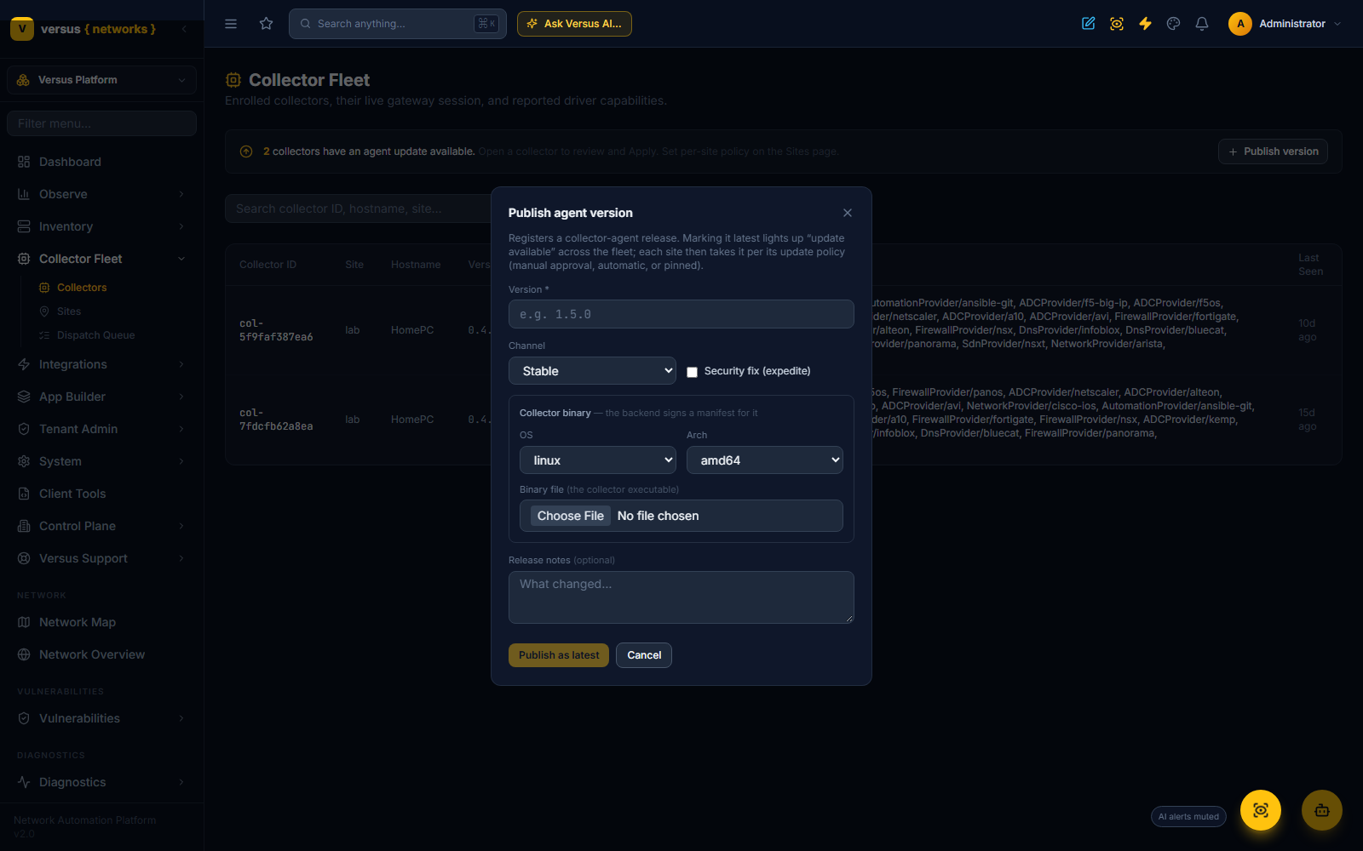The image size is (1363, 851).
Task: Click the Network Map icon
Action: [24, 622]
